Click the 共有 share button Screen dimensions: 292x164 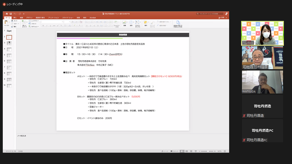221,18
